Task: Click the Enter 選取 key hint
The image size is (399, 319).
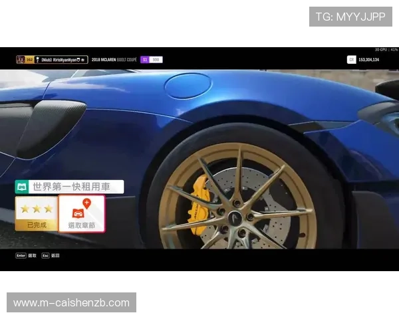Action: [x=26, y=256]
